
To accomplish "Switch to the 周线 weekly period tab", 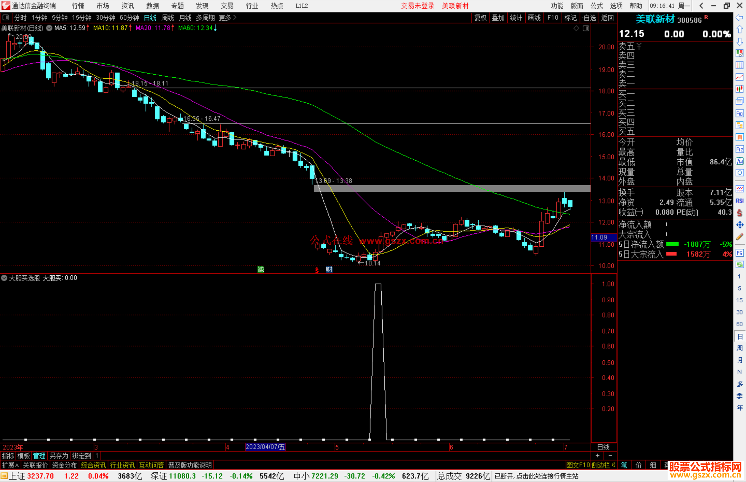I will point(168,18).
